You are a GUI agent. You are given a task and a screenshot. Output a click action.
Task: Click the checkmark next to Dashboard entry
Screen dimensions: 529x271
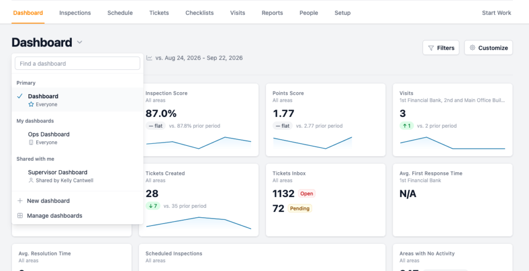click(20, 96)
